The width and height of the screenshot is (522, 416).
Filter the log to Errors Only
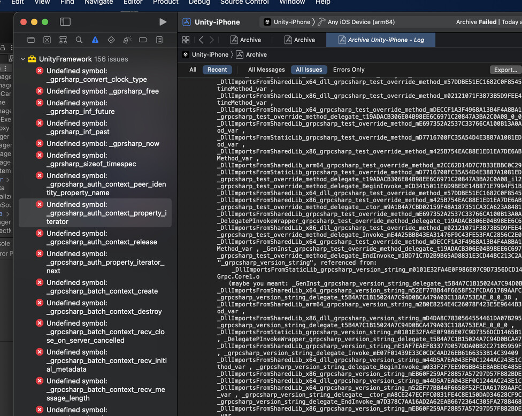point(349,70)
